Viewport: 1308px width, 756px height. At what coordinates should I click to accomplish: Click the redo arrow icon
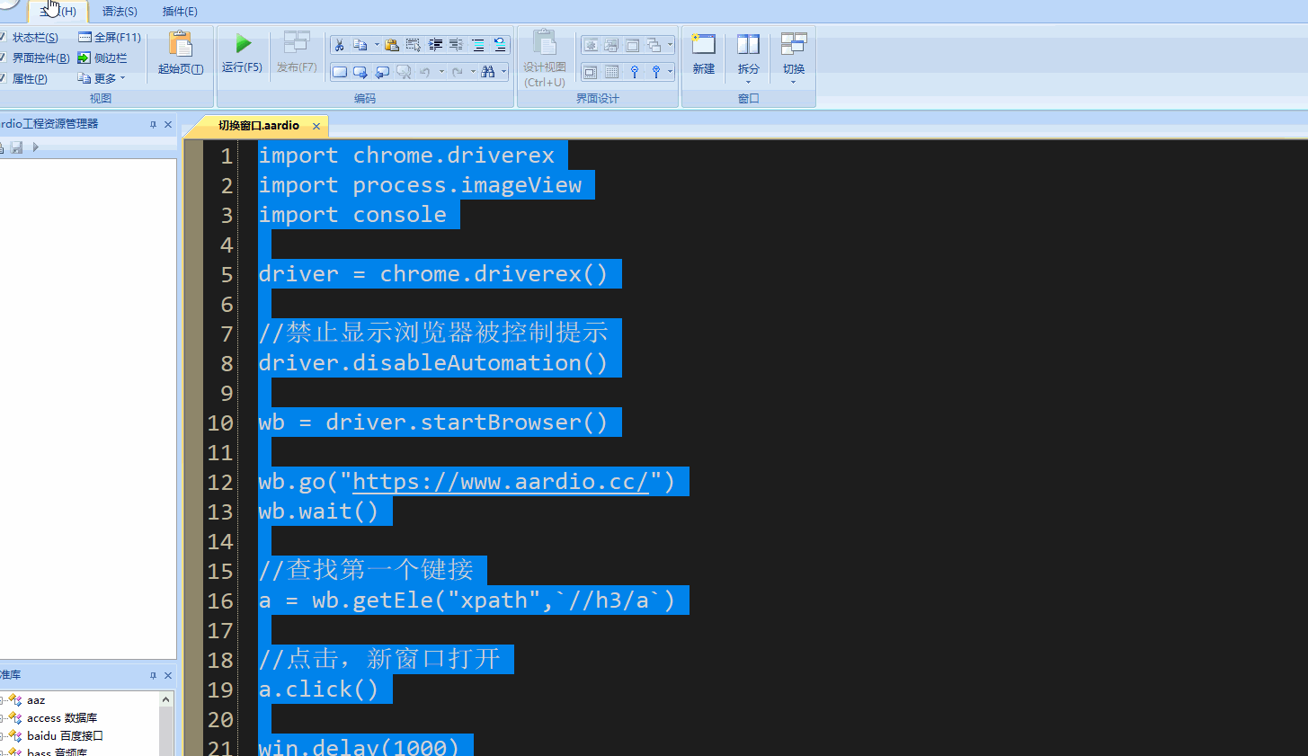click(457, 72)
